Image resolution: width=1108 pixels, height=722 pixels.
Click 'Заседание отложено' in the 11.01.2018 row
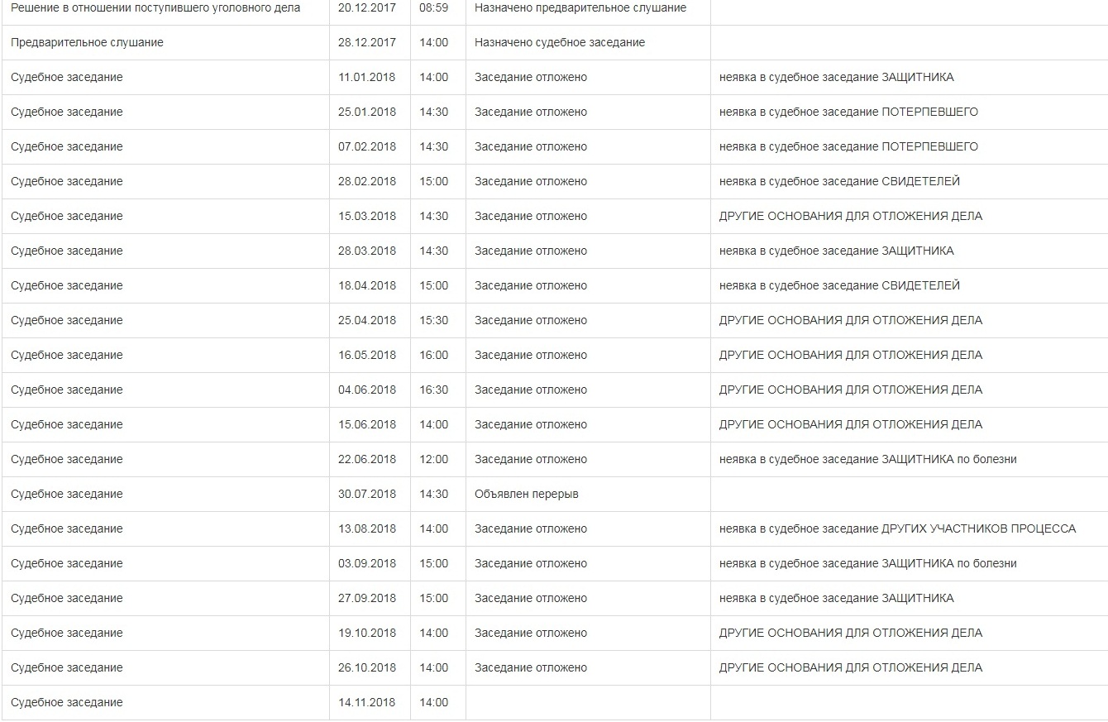point(531,77)
